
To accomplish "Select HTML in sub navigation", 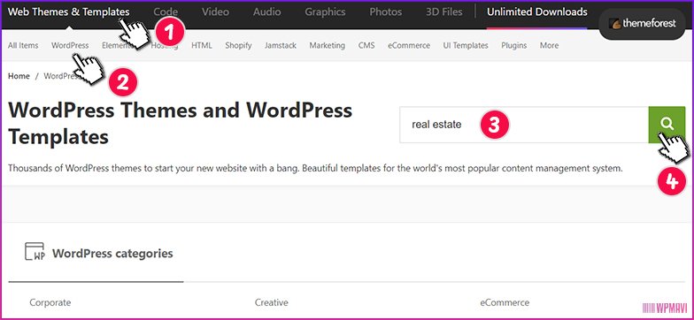I will click(x=202, y=45).
